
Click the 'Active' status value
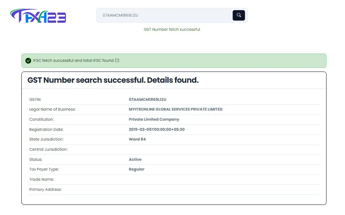tap(135, 159)
